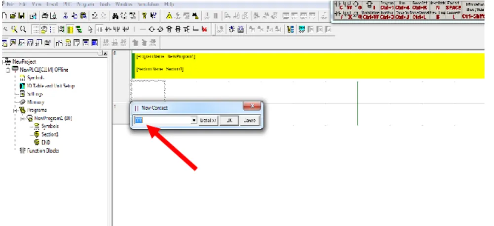Image resolution: width=494 pixels, height=226 pixels.
Task: Collapse the NewPLC1 Offline node
Action: click(x=7, y=70)
